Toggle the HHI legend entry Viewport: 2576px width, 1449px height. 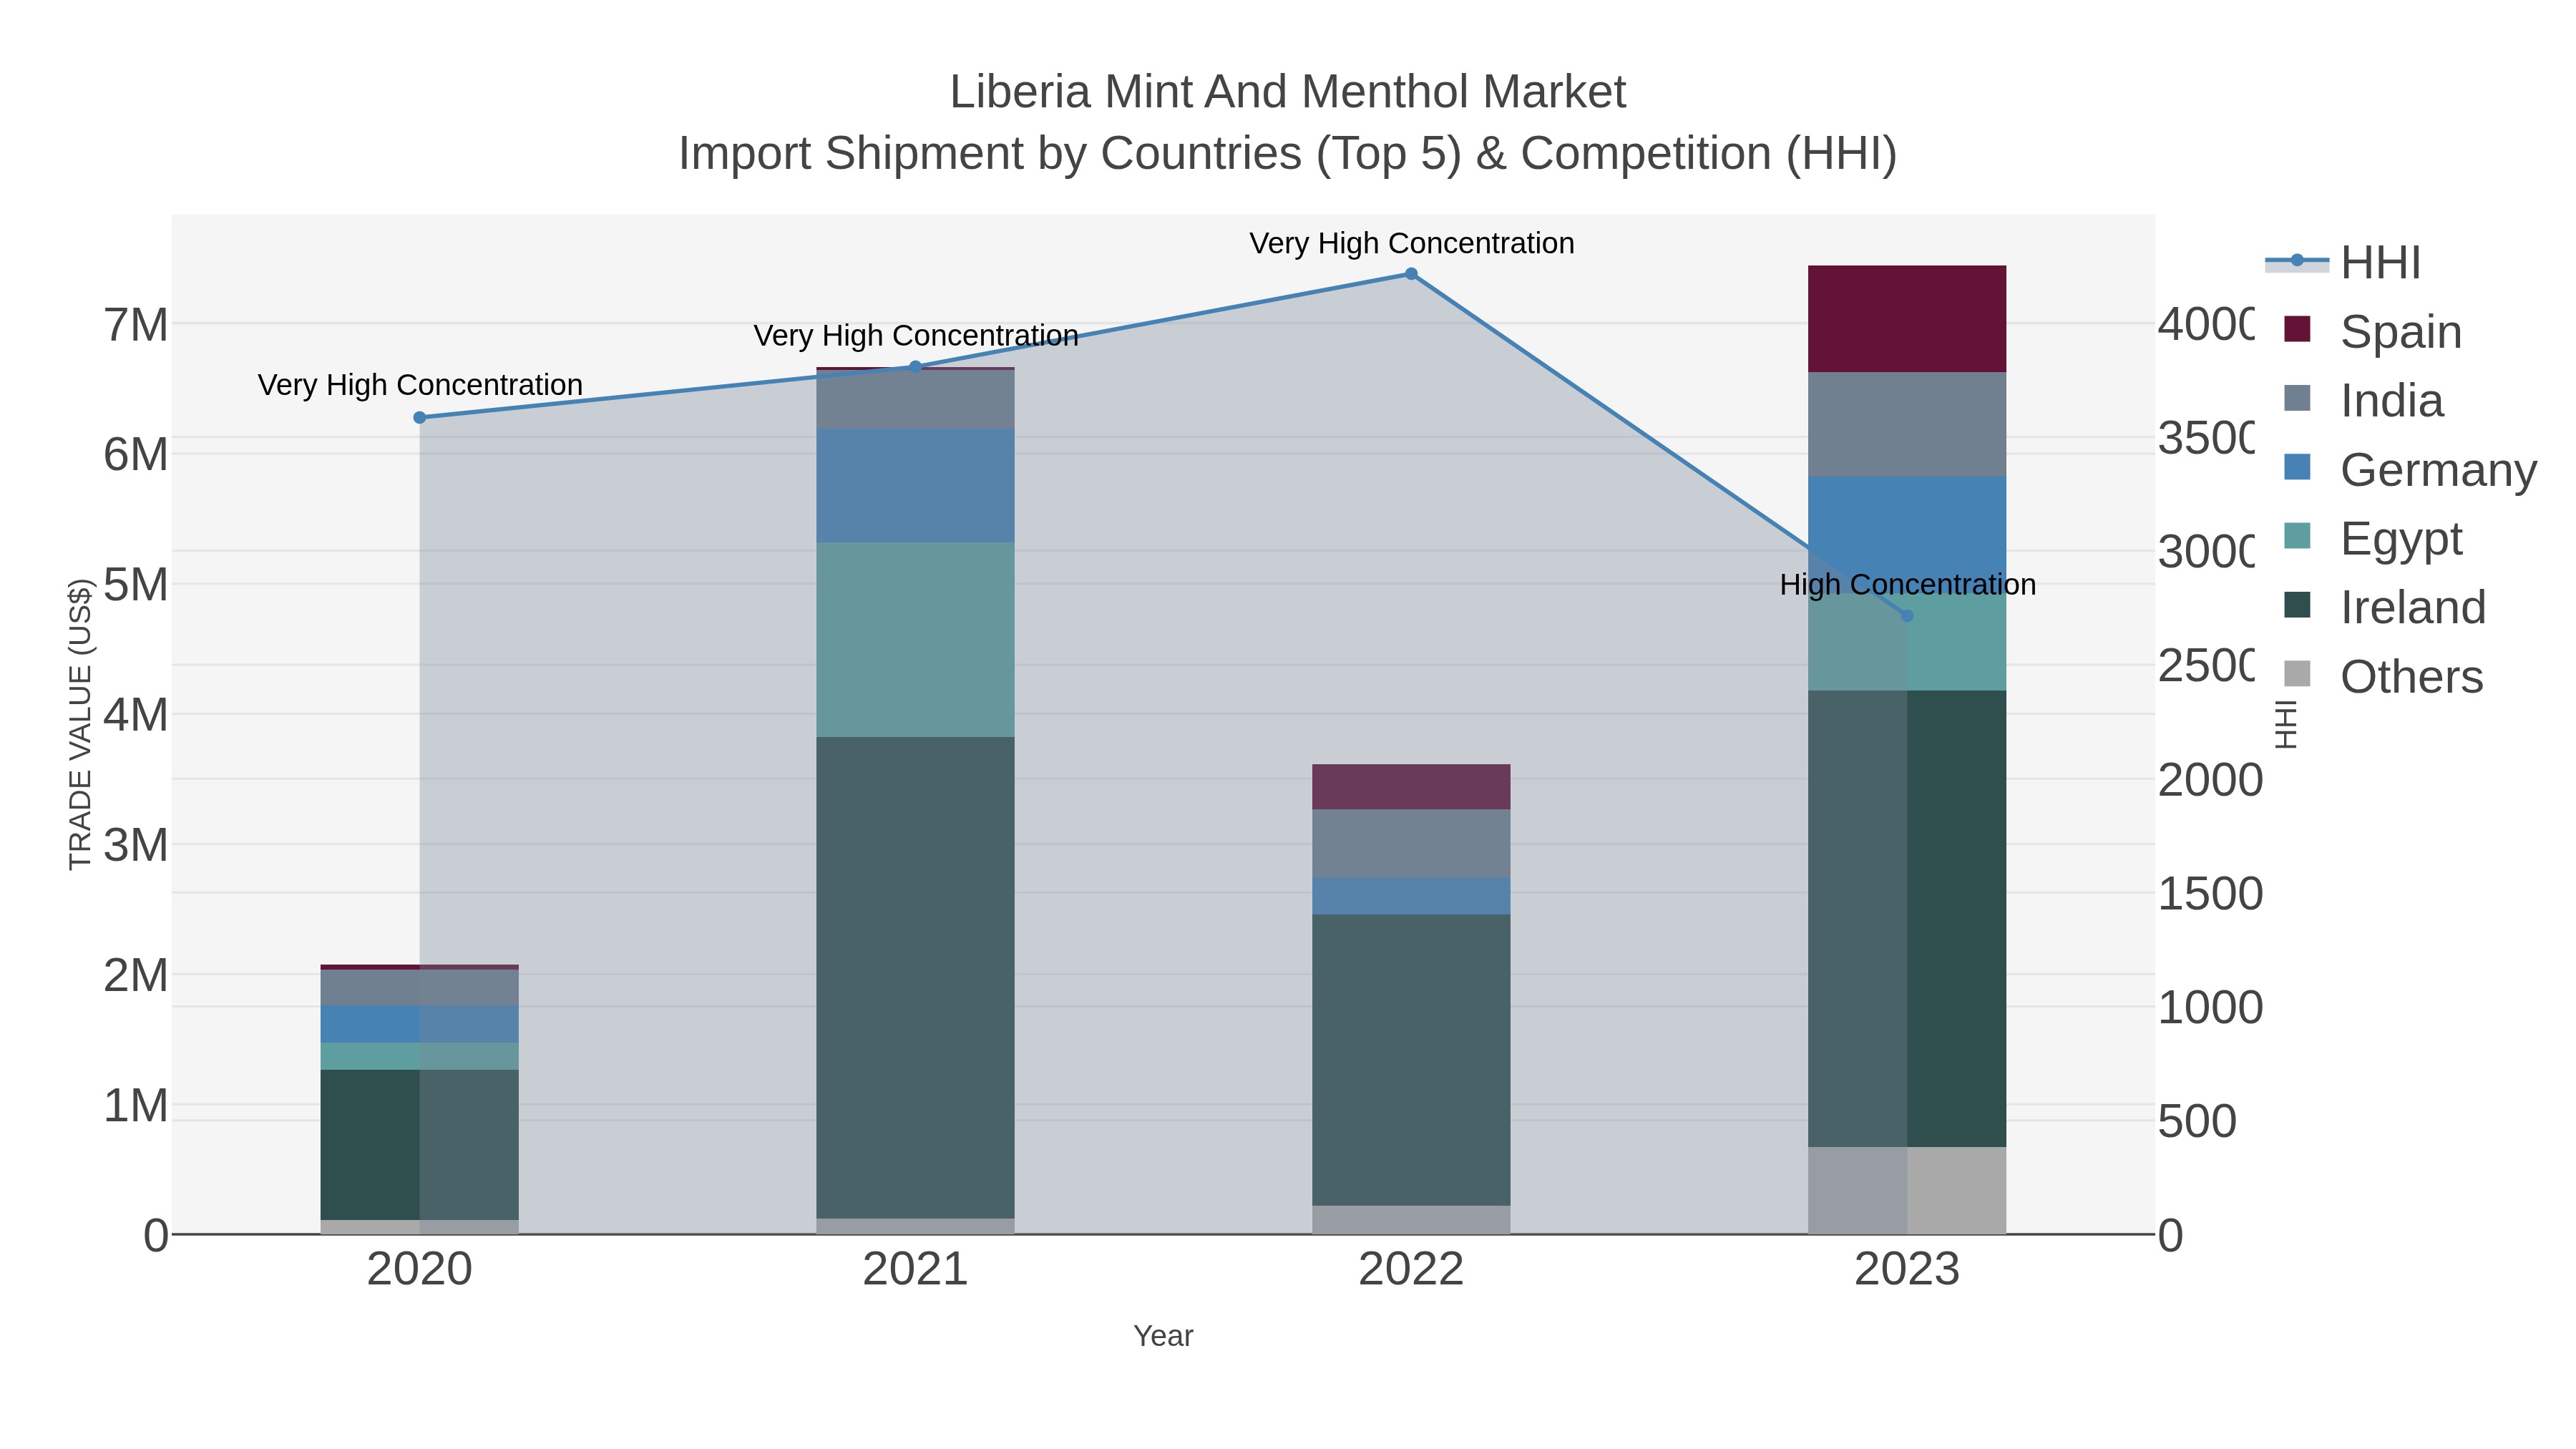[2343, 262]
